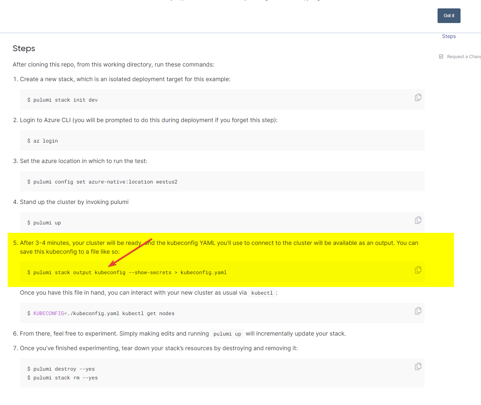Copy the "kubectl get nodes" command
Screen dimensions: 481x405
[x=418, y=311]
